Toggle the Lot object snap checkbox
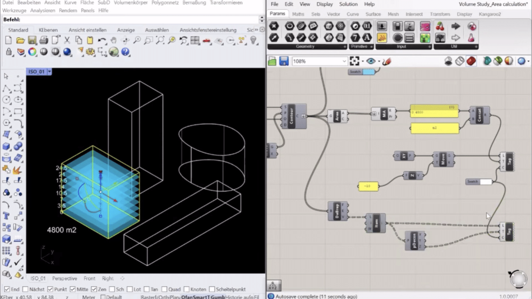 [130, 289]
